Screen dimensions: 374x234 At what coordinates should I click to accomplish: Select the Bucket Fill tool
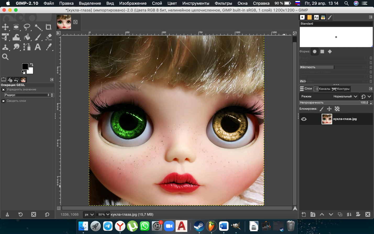pos(27,37)
